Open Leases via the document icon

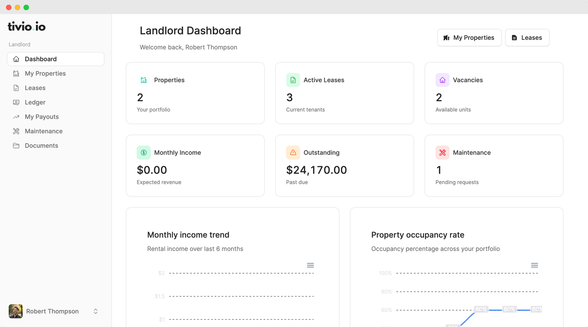click(x=16, y=88)
